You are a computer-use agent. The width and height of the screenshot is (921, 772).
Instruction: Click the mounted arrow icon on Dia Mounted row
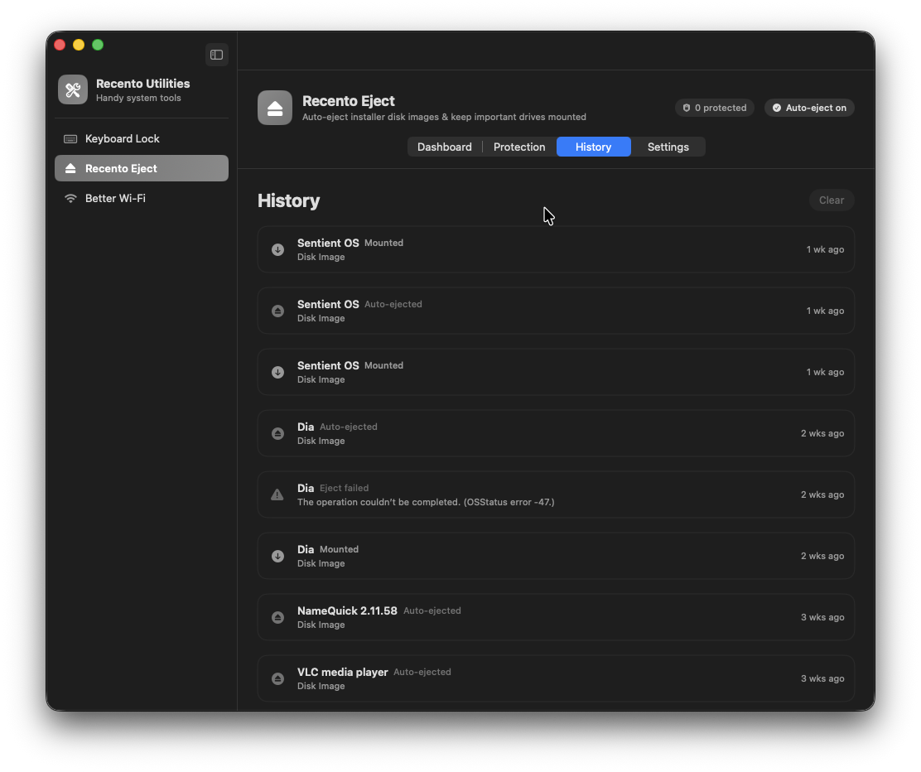point(277,557)
